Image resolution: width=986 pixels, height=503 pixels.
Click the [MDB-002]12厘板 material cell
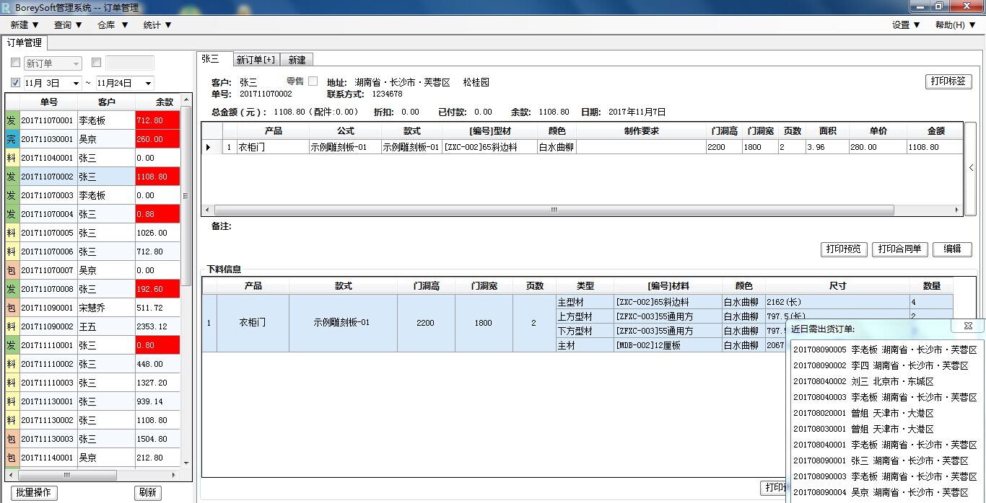(668, 345)
